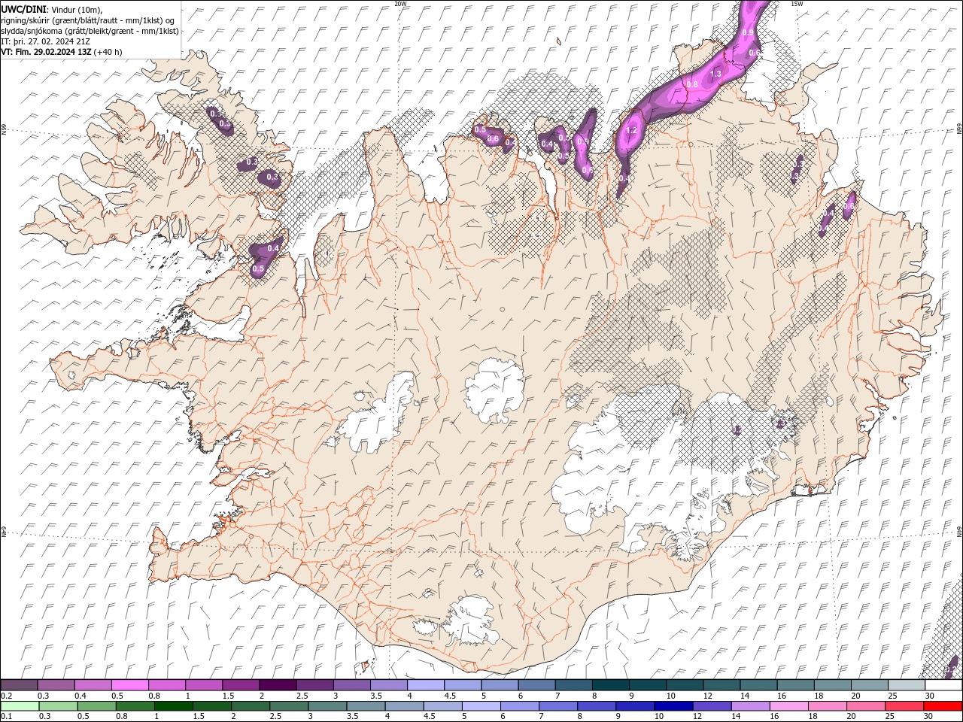
Task: Select the 6 slate-blue swatch, upper legend row
Action: click(x=536, y=685)
